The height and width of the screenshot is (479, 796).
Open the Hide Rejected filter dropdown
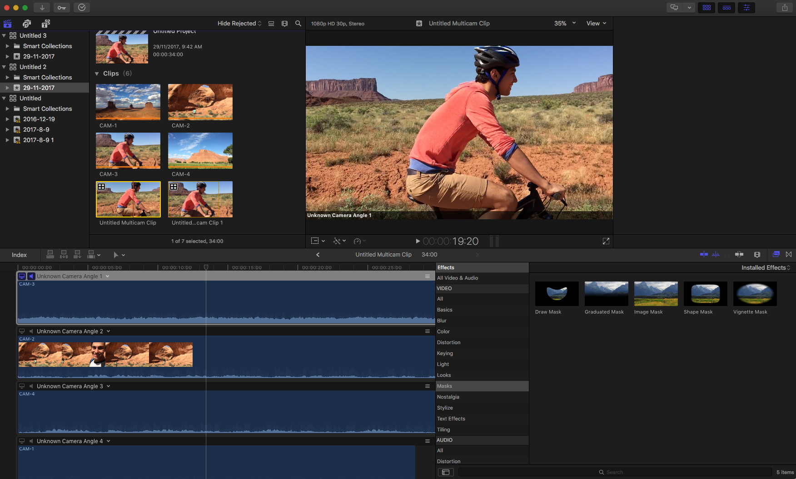[239, 24]
